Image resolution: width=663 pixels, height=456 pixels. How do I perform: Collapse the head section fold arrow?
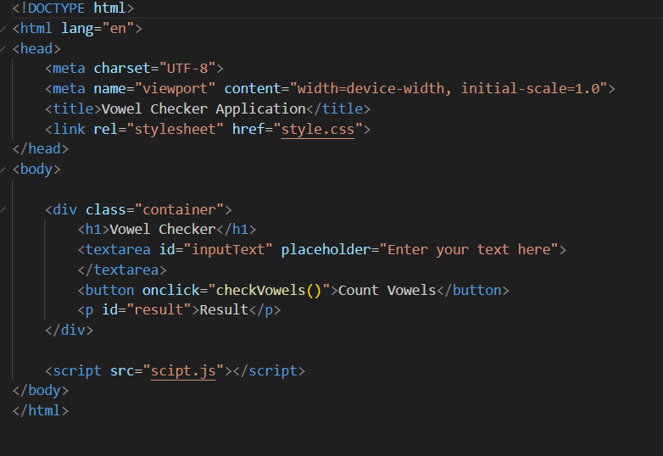coord(4,48)
